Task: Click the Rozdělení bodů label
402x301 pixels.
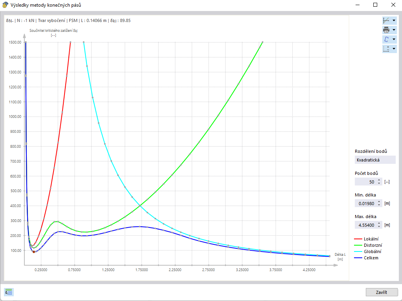Action: [371, 151]
